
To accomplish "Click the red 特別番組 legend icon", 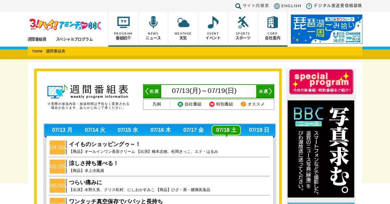I will (x=212, y=104).
